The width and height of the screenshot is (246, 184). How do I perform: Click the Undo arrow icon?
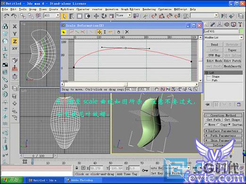(x=7, y=16)
